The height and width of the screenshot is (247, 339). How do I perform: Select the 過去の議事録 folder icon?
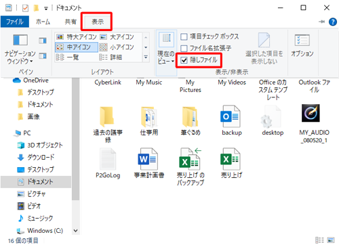coord(107,116)
